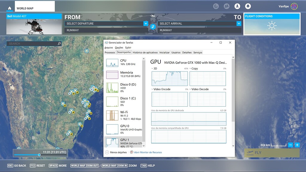Open the friends group icon in the top bar
Image resolution: width=306 pixels, height=172 pixels.
pos(227,6)
